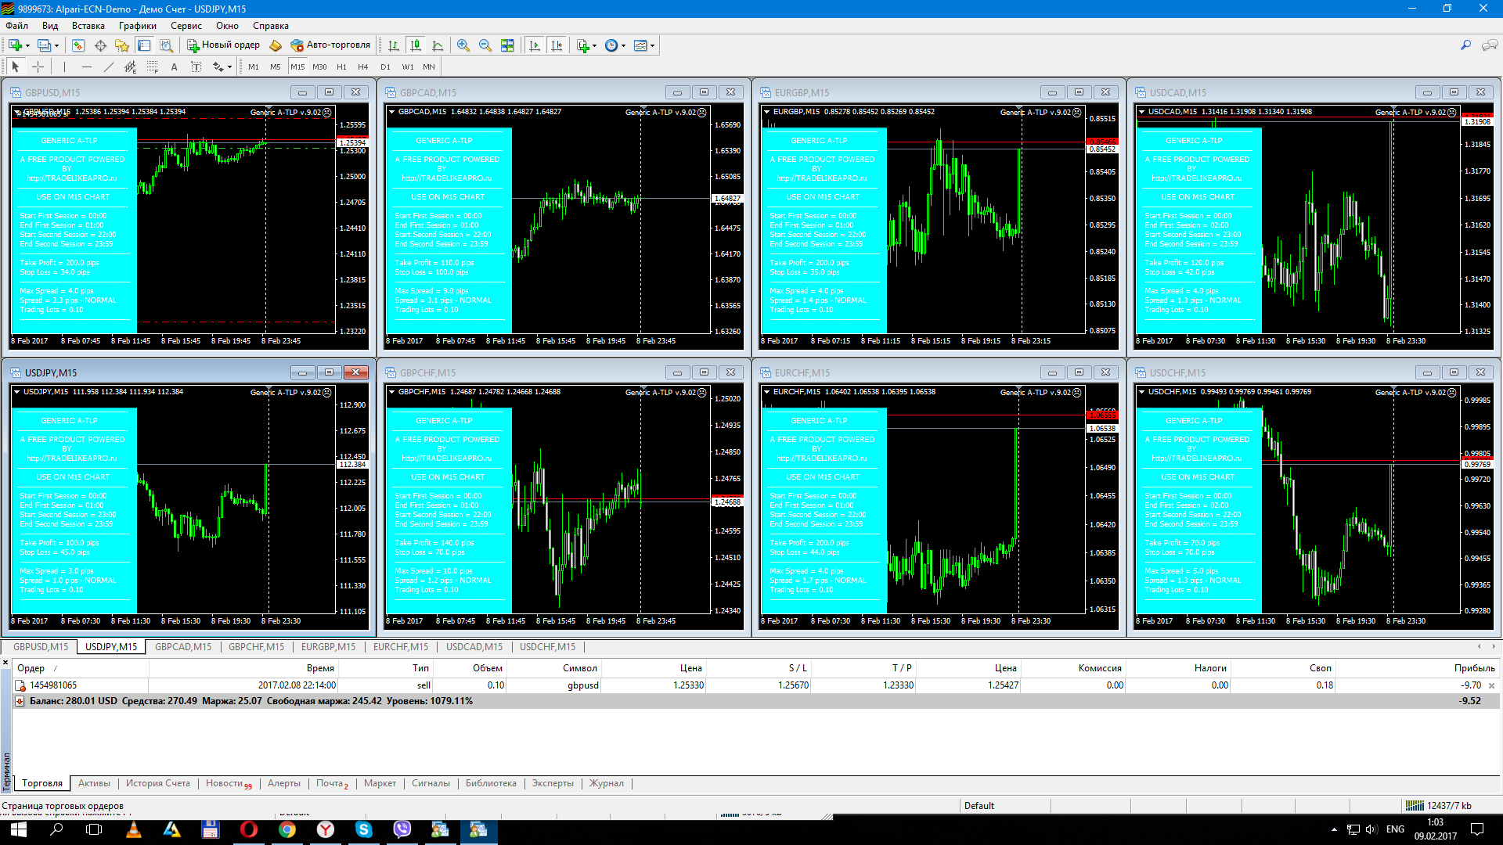This screenshot has height=845, width=1503.
Task: Select the crosshair tool
Action: [x=38, y=67]
